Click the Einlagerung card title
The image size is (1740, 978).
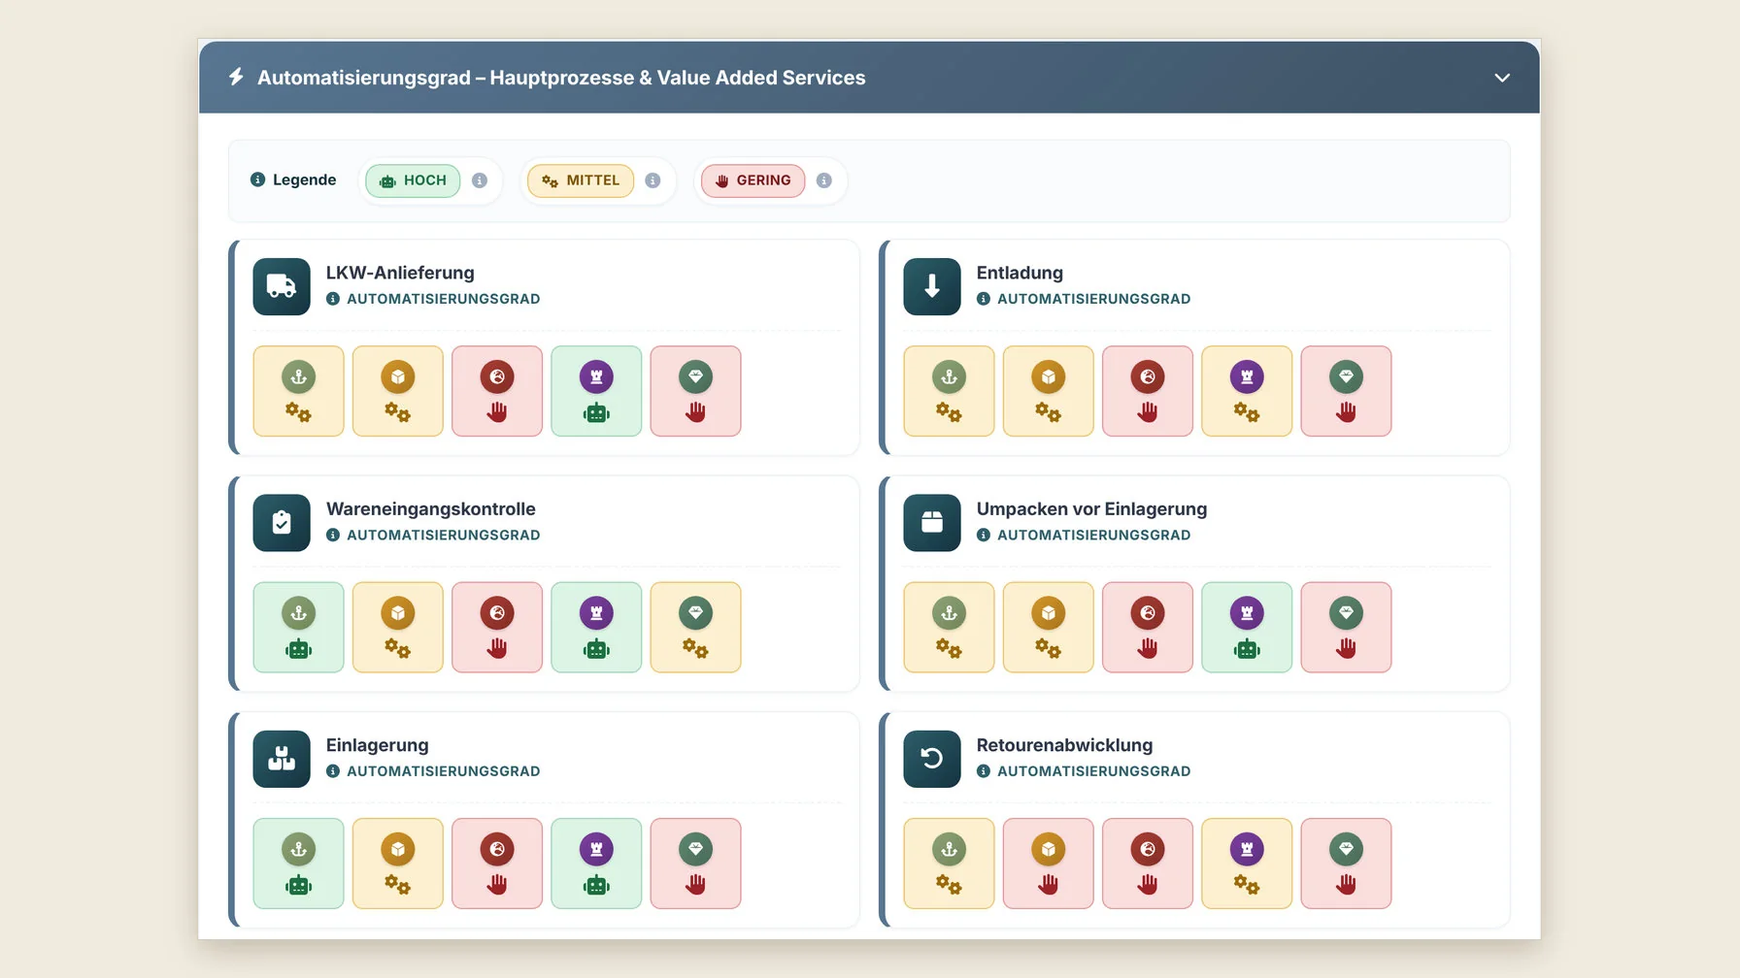point(378,745)
